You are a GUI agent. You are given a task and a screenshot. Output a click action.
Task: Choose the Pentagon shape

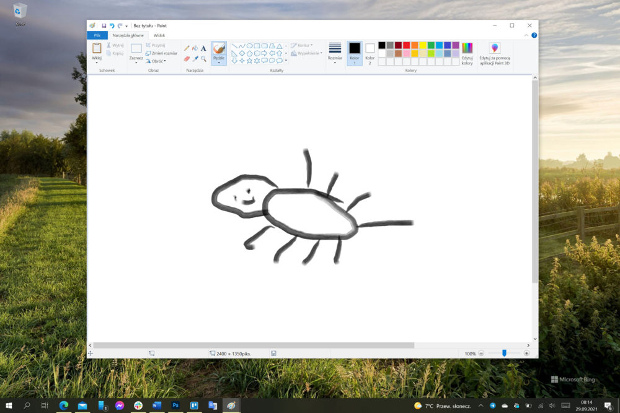[x=249, y=53]
